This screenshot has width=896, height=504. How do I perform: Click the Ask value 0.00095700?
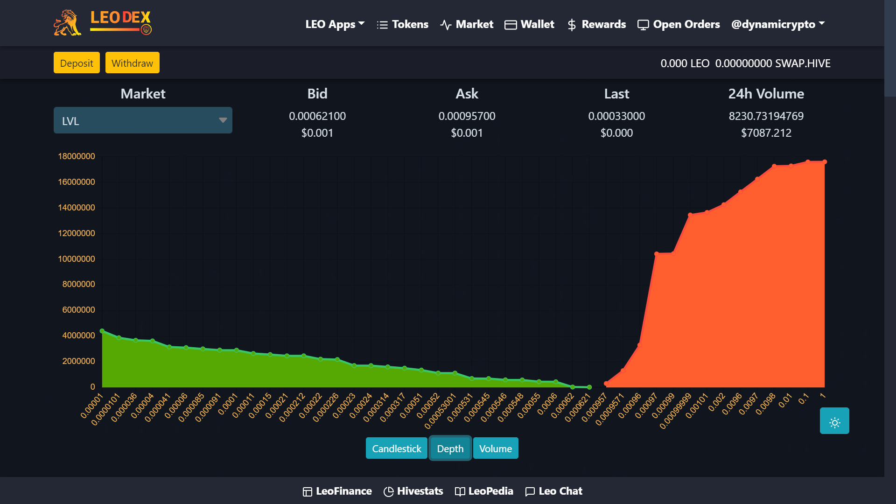click(467, 116)
